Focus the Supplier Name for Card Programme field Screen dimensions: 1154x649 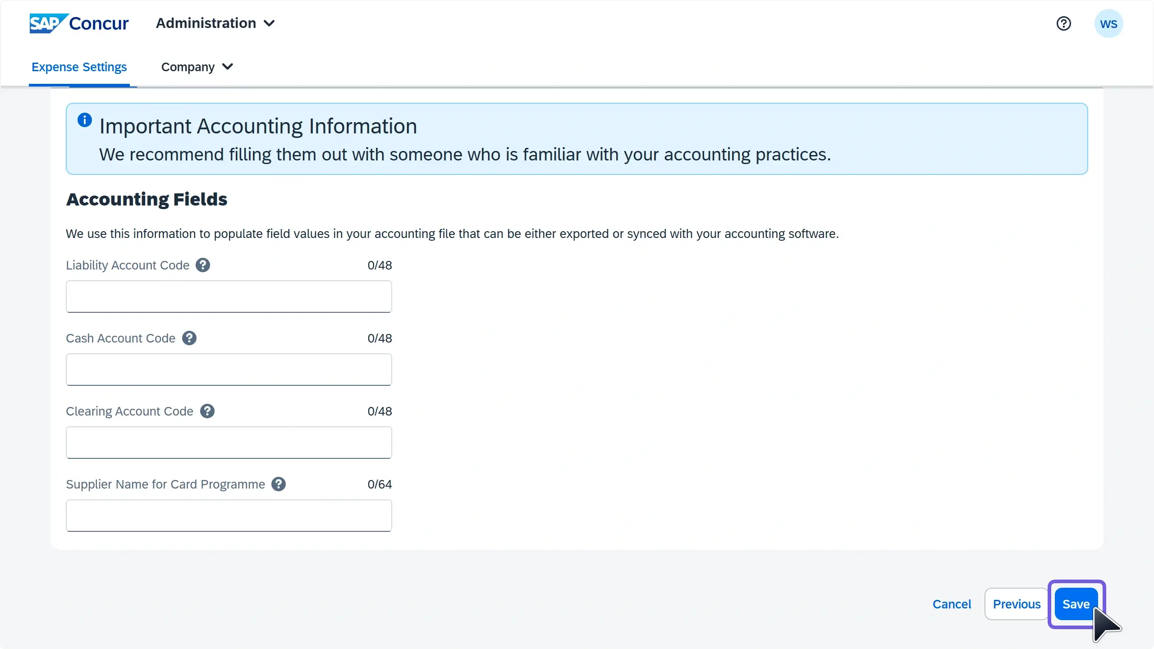point(229,516)
